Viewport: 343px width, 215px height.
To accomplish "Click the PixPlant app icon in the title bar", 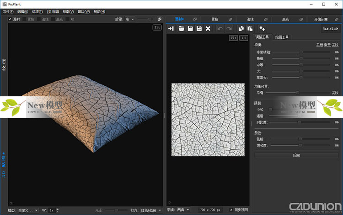I will [x=5, y=4].
